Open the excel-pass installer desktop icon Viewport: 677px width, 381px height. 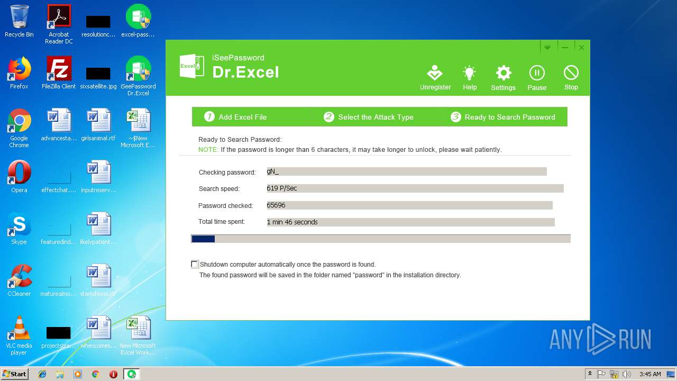point(138,21)
